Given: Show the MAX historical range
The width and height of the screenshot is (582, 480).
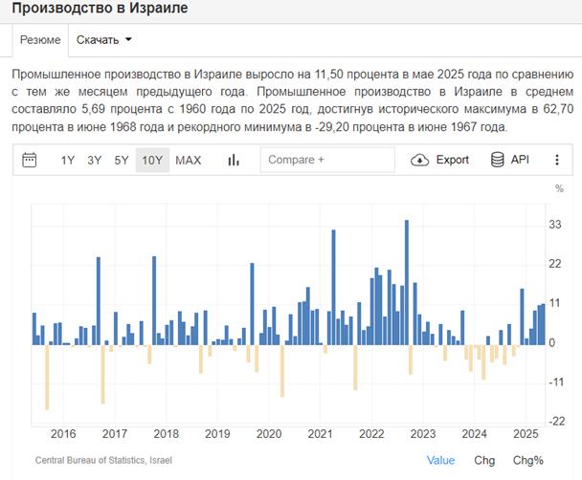Looking at the screenshot, I should [189, 160].
